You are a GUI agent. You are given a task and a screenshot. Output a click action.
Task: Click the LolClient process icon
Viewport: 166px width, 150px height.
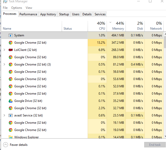(11, 50)
